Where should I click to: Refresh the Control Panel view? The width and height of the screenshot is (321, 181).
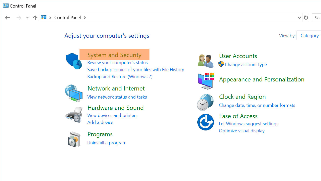[306, 18]
